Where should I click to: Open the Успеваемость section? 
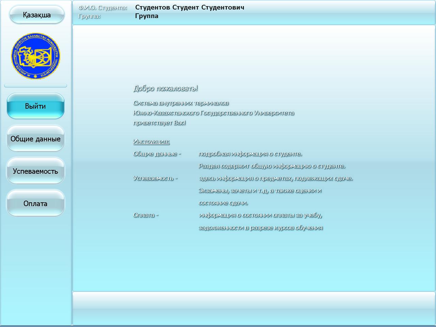(x=35, y=171)
